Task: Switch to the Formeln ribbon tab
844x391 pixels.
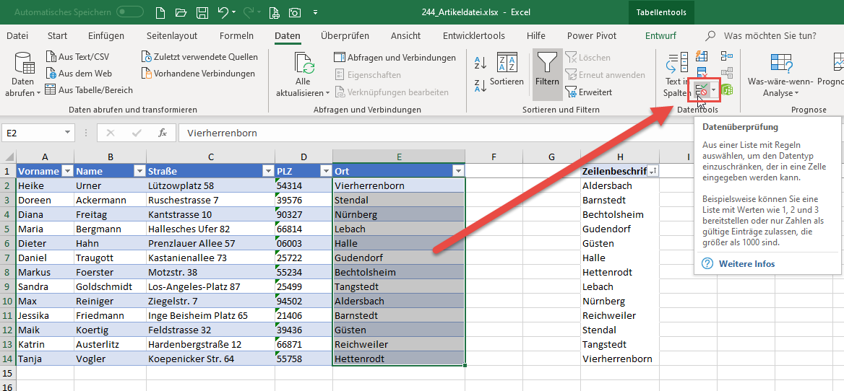Action: tap(236, 36)
